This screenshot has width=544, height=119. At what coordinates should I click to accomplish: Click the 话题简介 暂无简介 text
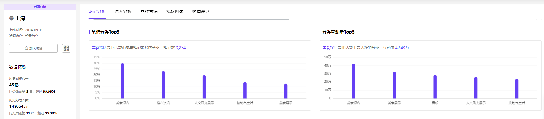pos(24,36)
